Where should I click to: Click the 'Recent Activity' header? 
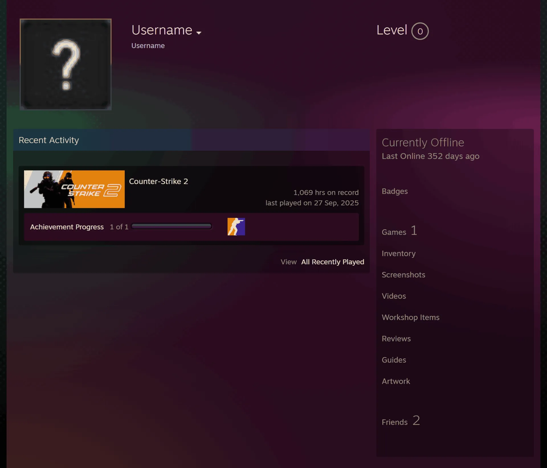(49, 140)
